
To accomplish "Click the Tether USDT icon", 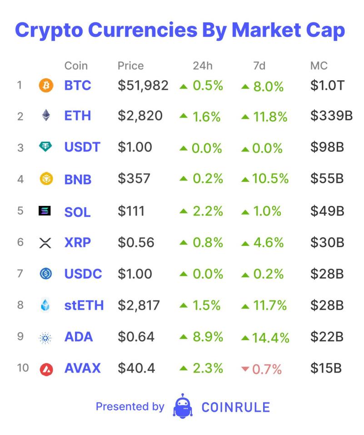I will [46, 147].
